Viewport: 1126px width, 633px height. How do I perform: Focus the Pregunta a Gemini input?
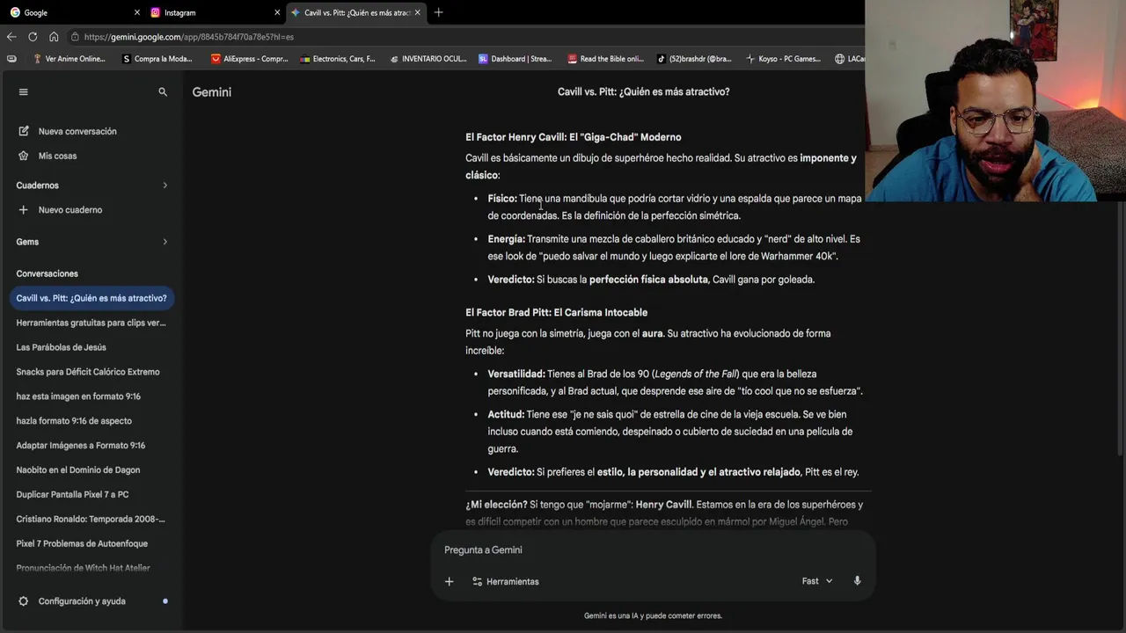(x=652, y=550)
